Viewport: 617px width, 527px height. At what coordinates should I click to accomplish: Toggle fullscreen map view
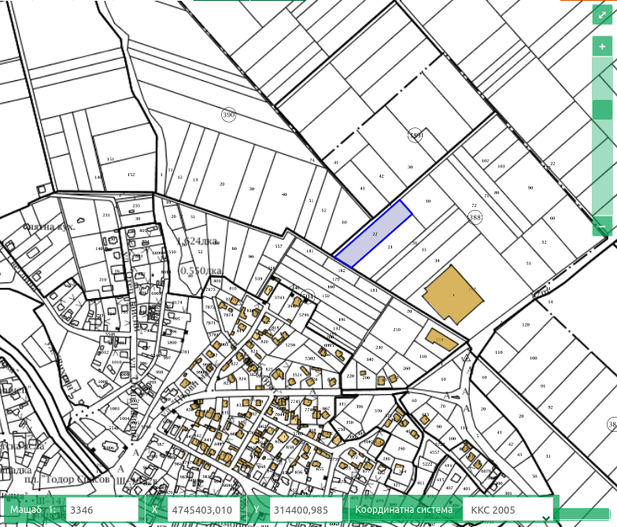pyautogui.click(x=601, y=17)
